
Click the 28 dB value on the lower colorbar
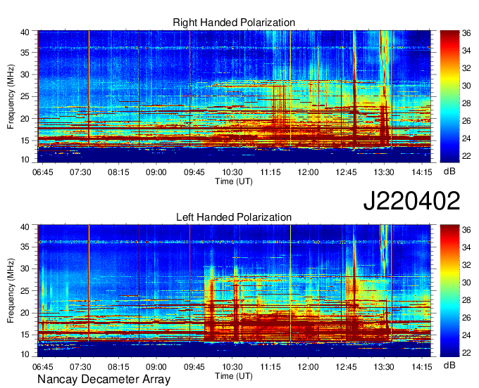466,300
